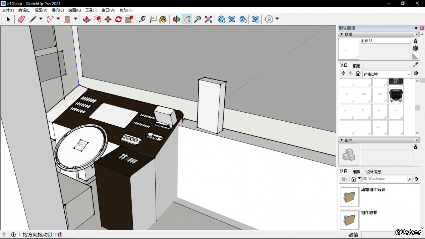Open the 3D Warehouse toolbar icon
The image size is (425, 239).
[x=221, y=19]
